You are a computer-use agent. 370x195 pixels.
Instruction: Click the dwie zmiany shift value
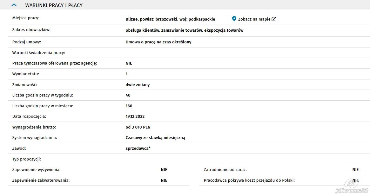click(138, 85)
